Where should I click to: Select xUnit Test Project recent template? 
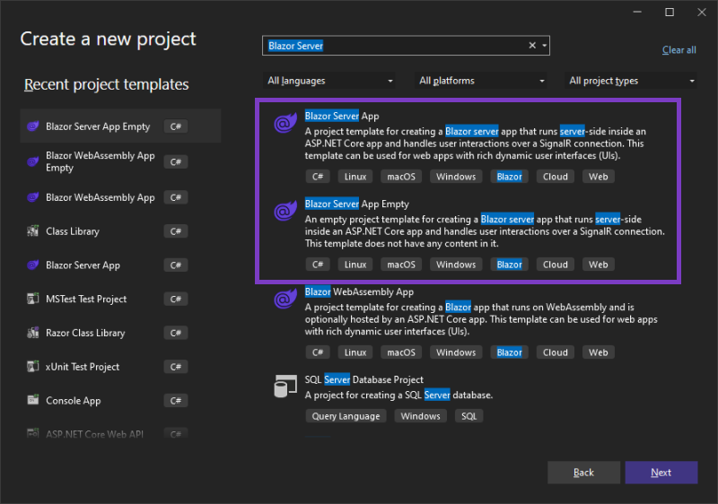coord(120,366)
